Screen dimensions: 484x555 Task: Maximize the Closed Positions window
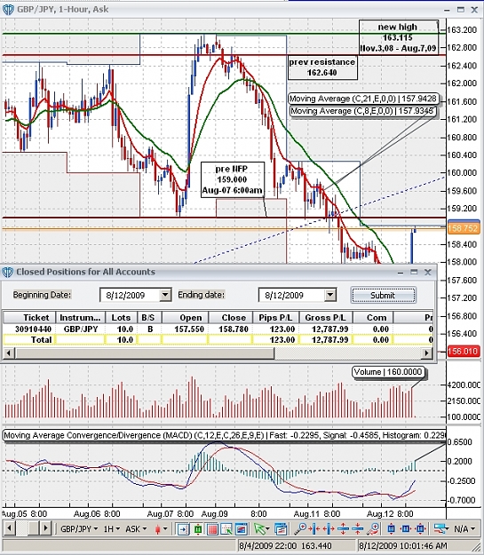tap(414, 272)
